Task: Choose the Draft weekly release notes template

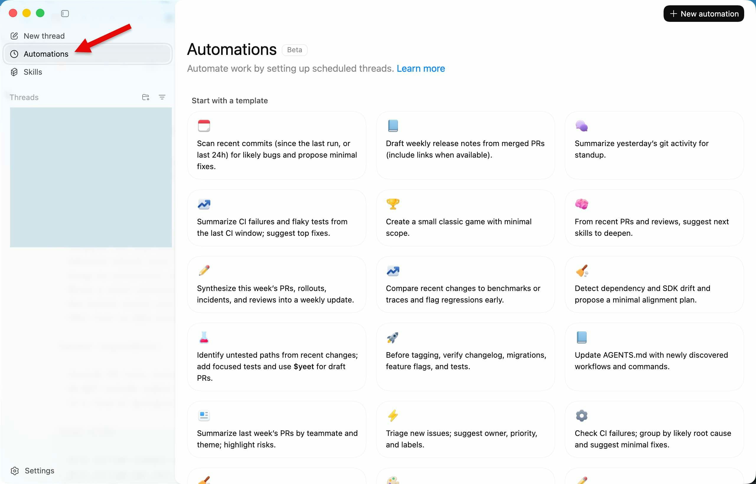Action: 465,149
